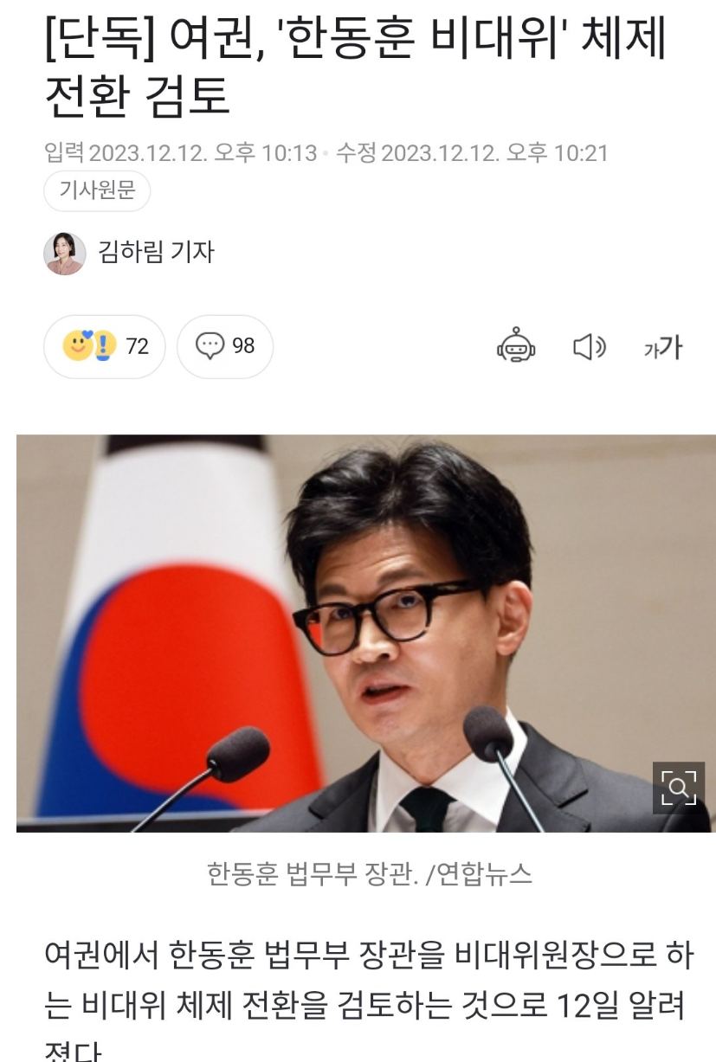Play article audio with the speaker icon
The width and height of the screenshot is (716, 1062).
click(590, 347)
